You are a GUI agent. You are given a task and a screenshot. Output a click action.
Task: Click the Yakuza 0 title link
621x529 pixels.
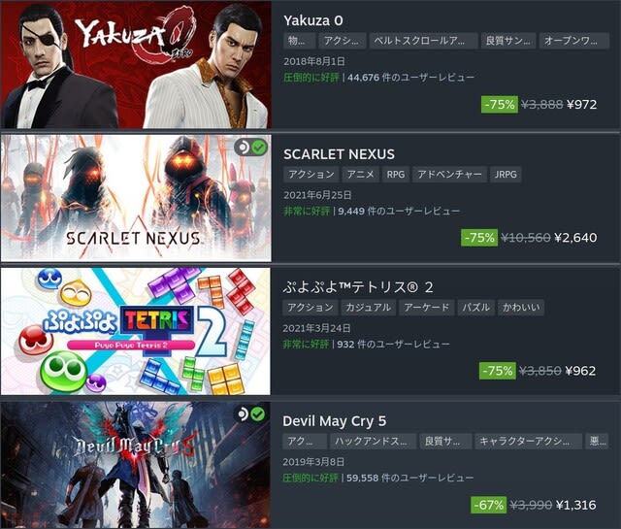point(313,20)
